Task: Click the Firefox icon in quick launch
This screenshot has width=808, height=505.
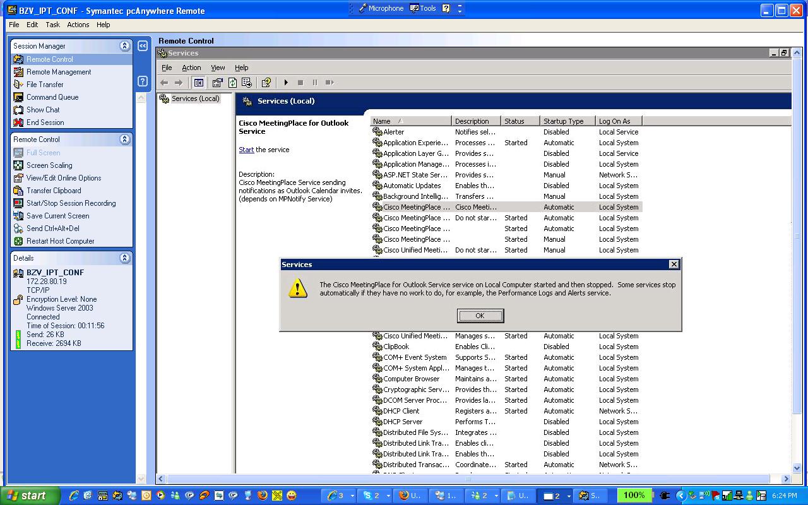Action: click(x=263, y=496)
